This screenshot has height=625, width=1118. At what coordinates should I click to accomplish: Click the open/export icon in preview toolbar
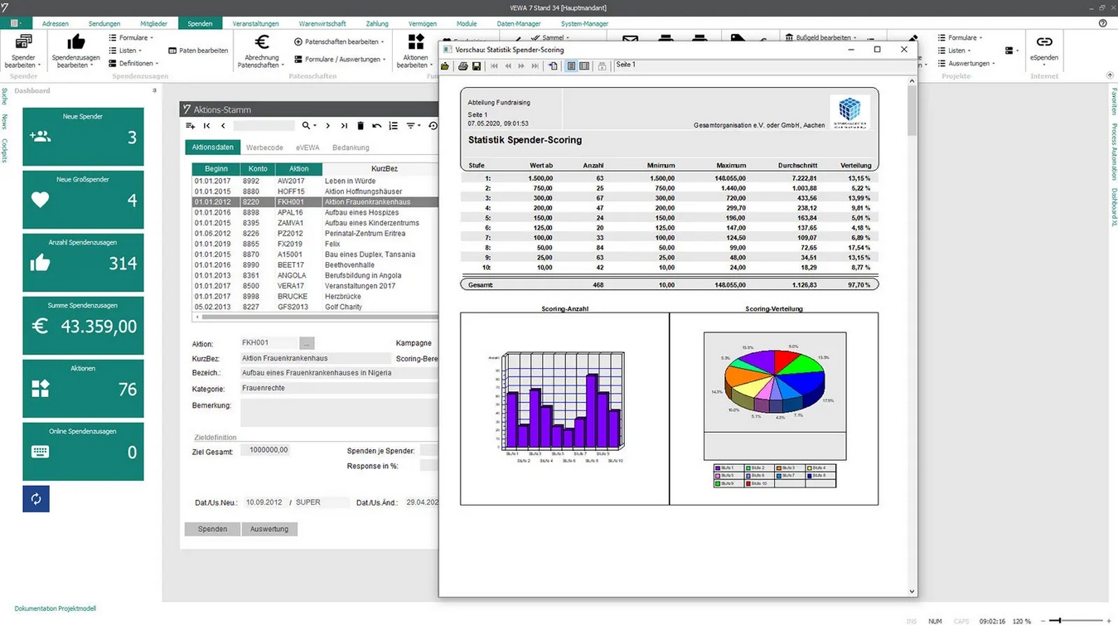446,66
